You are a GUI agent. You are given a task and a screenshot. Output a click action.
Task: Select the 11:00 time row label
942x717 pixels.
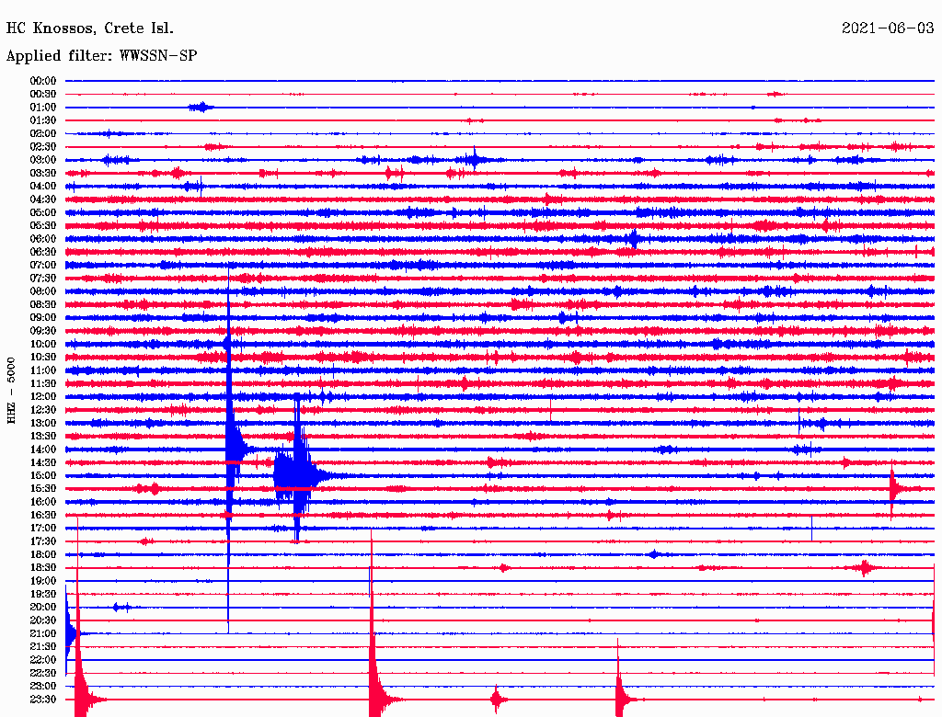(43, 370)
